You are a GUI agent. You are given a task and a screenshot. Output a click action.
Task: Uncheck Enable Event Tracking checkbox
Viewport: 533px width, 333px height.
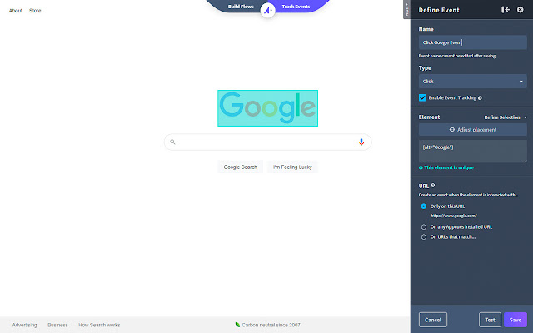422,98
